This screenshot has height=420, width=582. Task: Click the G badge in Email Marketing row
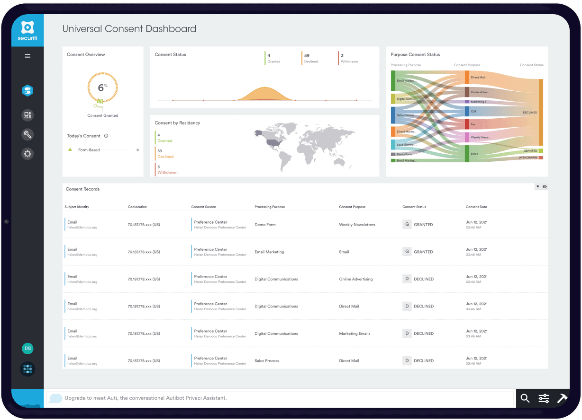(x=407, y=252)
